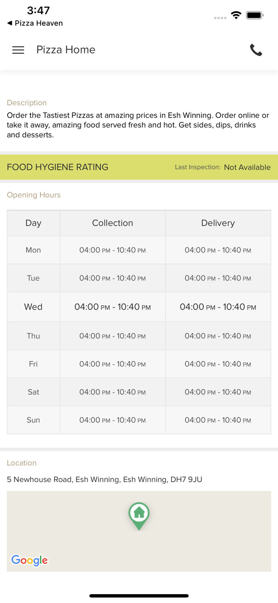The height and width of the screenshot is (603, 278).
Task: Tap the Day column header
Action: coord(33,223)
